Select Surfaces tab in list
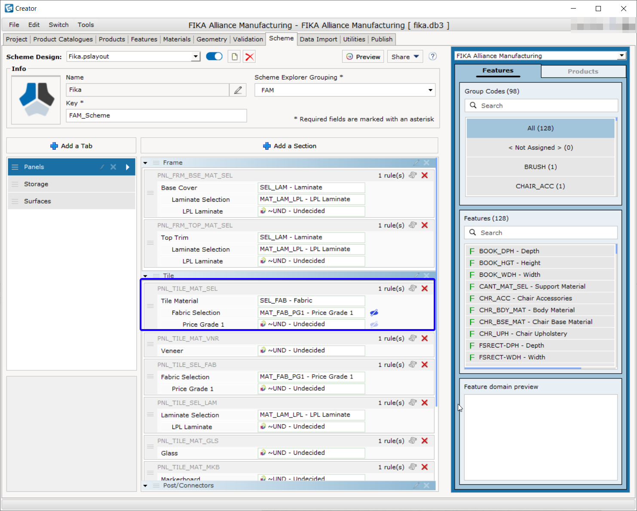 [x=71, y=201]
